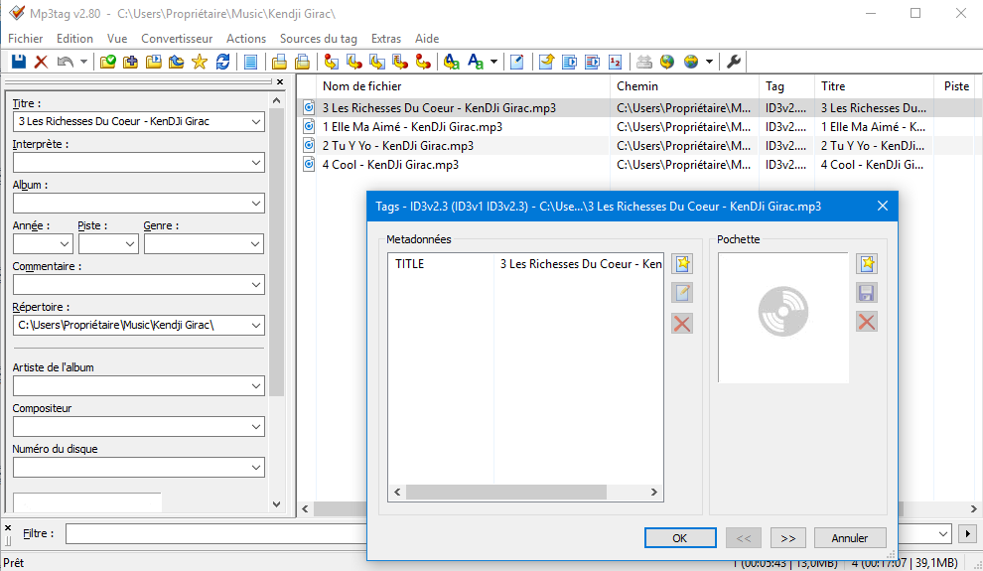Expand the Compositeur combo box
This screenshot has height=571, width=983.
coord(256,427)
